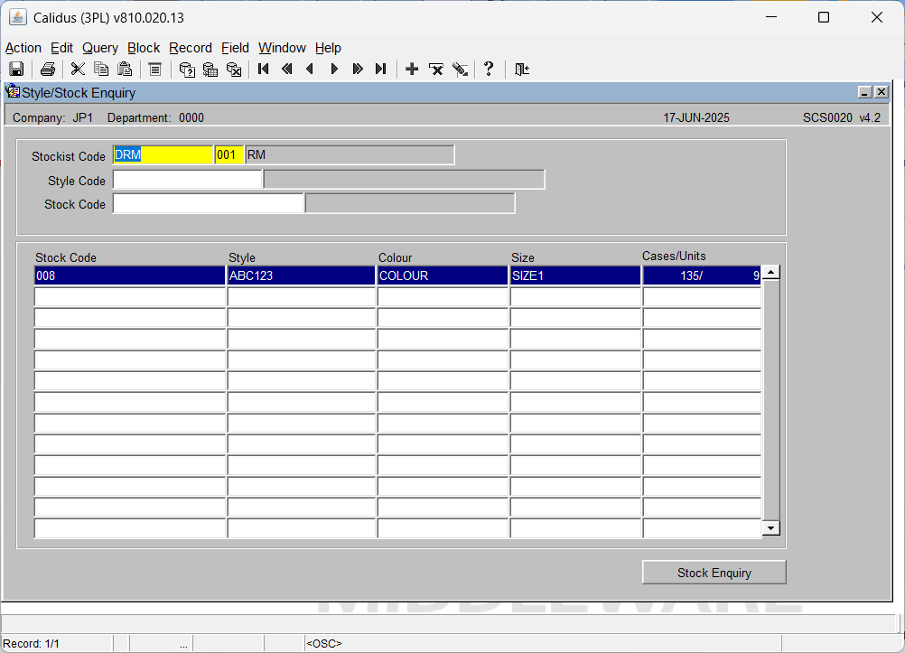Click the Insert record plus icon
This screenshot has width=905, height=653.
(412, 70)
